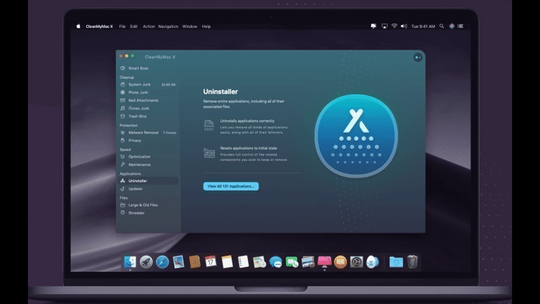Screen dimensions: 540x304
Task: Launch Safari from the Dock
Action: pos(162,262)
